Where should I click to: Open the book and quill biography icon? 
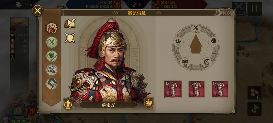(x=70, y=23)
